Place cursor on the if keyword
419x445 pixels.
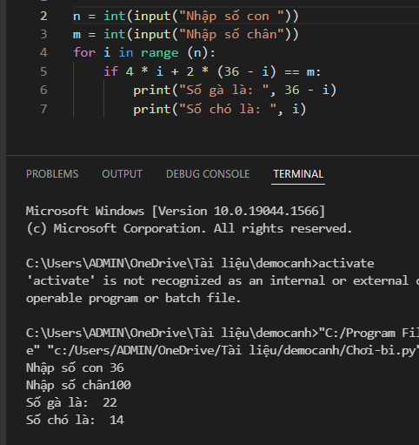tap(111, 71)
